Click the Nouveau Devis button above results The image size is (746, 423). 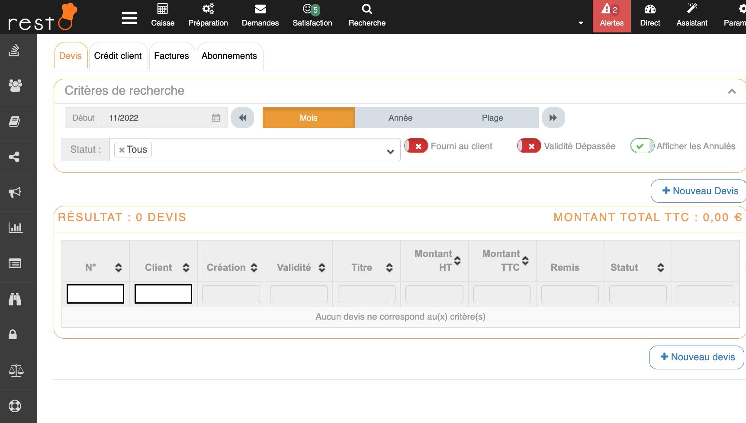(x=700, y=191)
